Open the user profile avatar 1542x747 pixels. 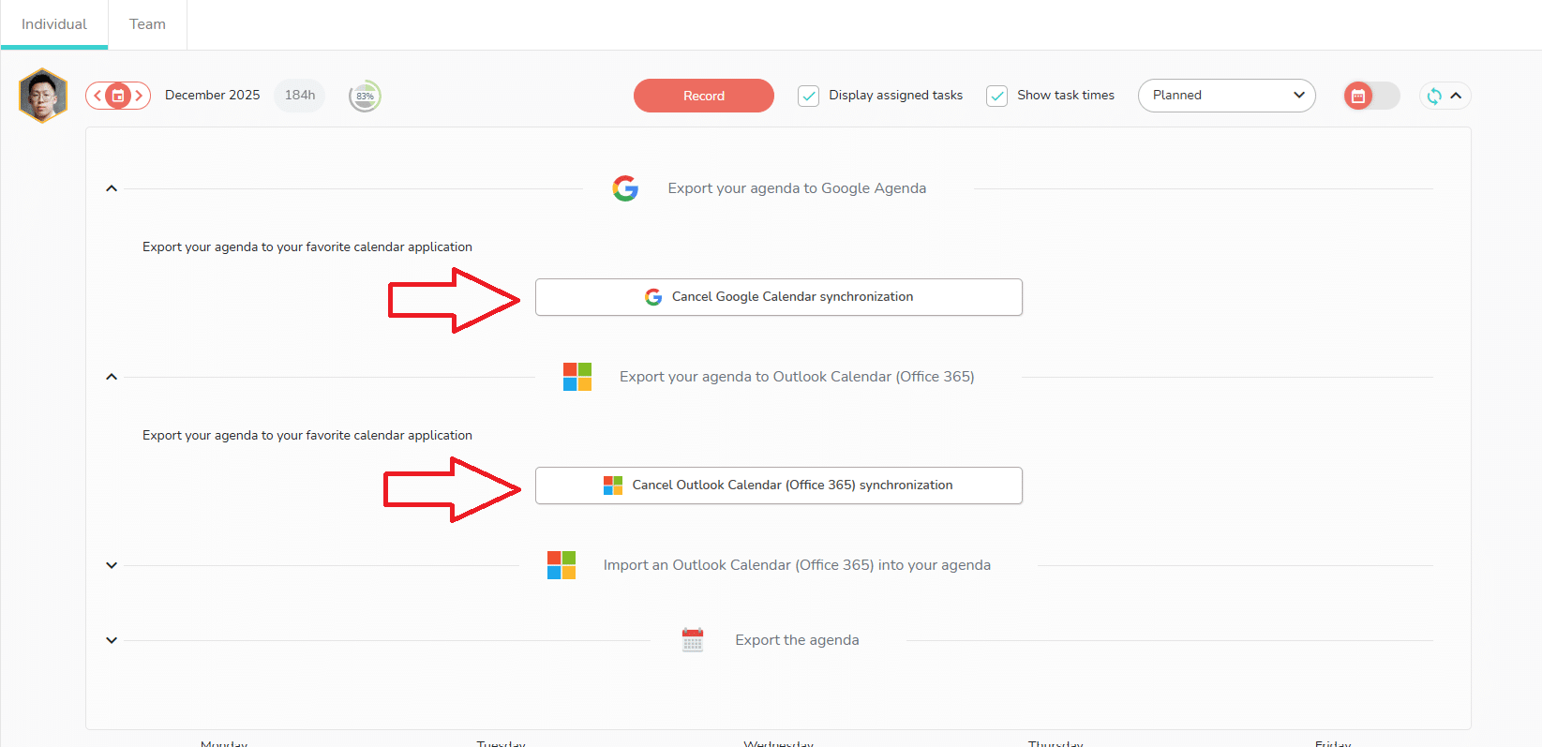coord(43,96)
